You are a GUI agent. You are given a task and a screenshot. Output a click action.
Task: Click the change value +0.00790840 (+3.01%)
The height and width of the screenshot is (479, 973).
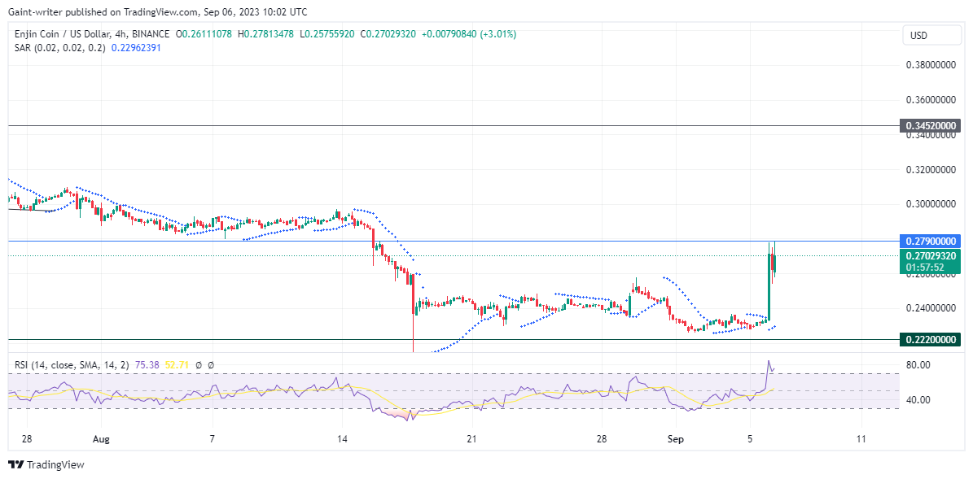(469, 35)
